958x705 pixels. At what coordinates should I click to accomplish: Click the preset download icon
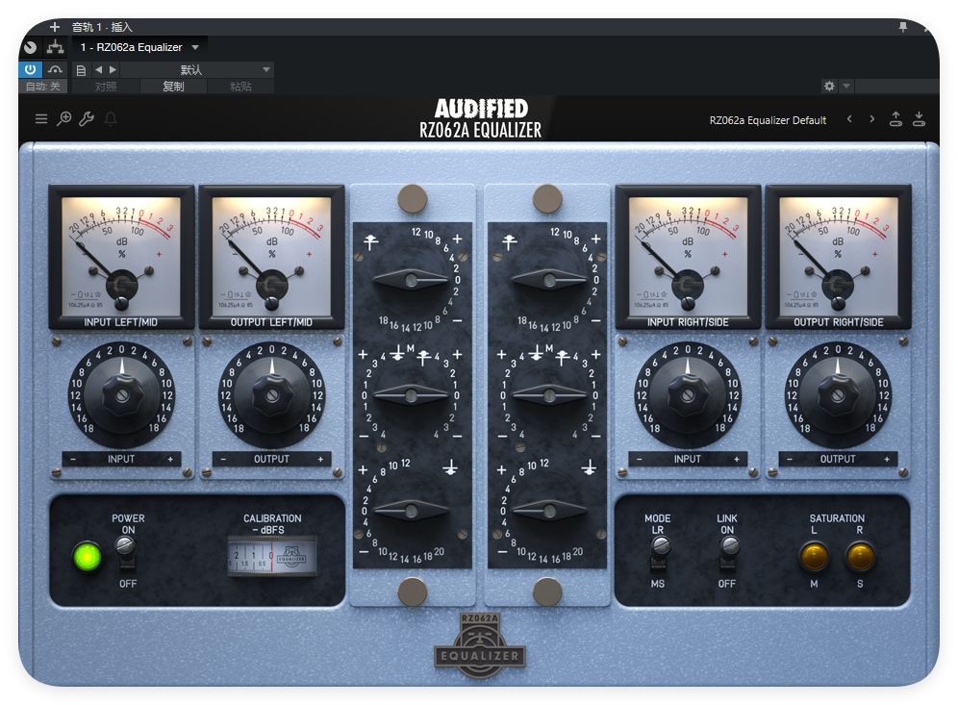pos(919,119)
